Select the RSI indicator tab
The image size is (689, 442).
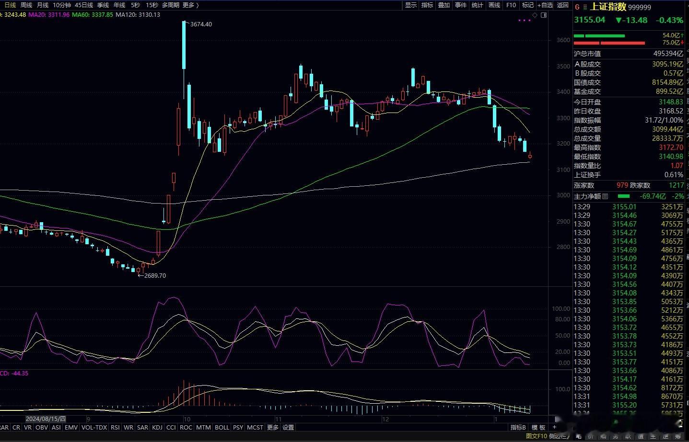coord(115,427)
